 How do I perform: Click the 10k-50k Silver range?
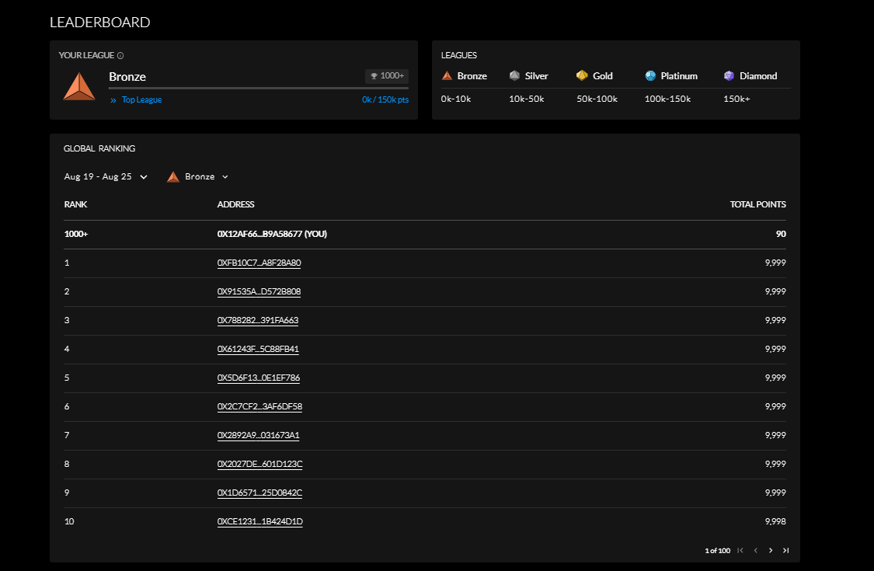click(526, 99)
